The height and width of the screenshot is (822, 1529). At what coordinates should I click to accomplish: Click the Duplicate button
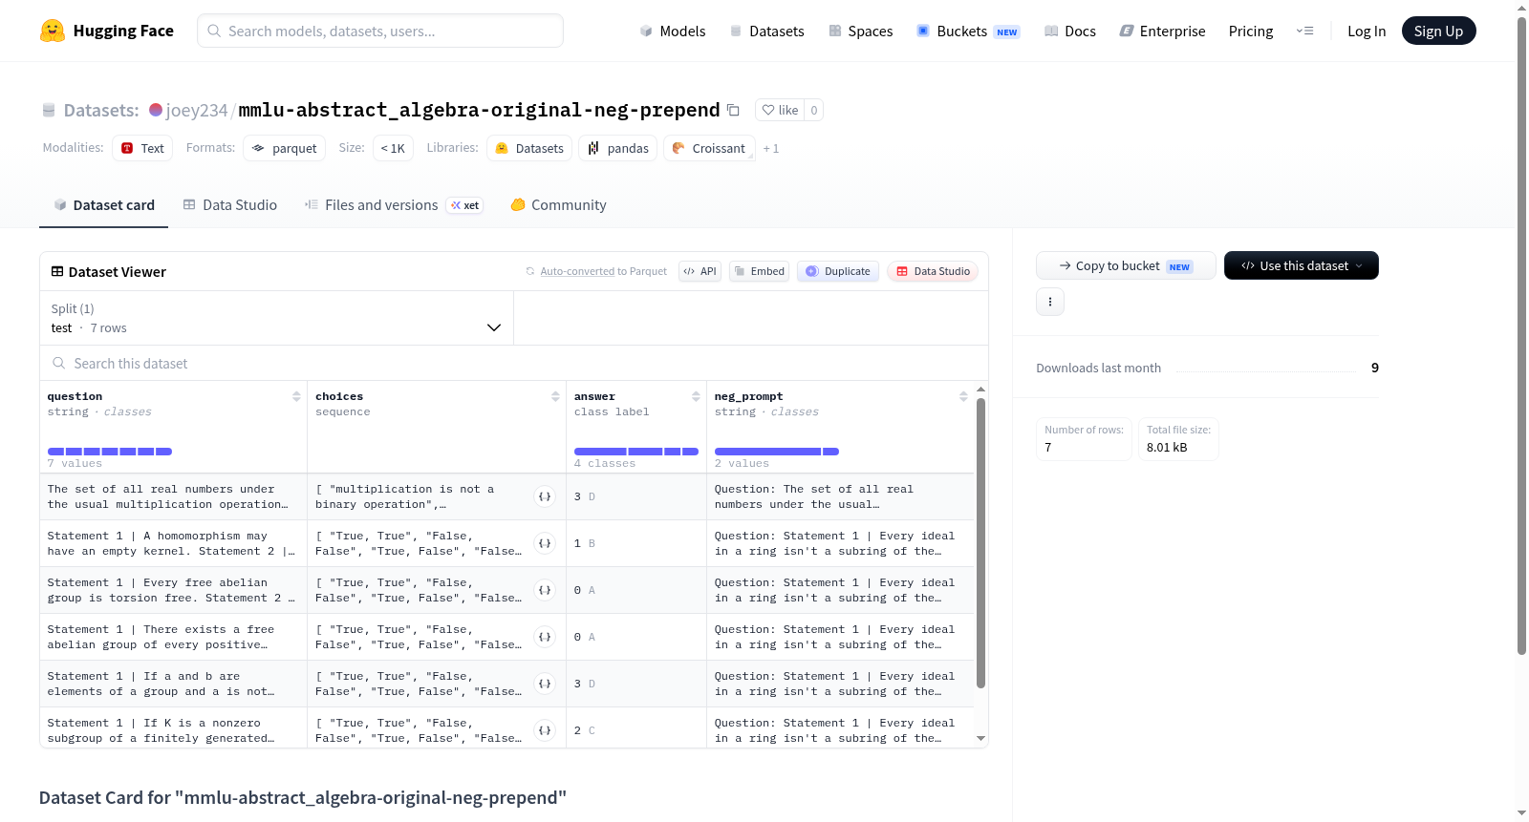click(838, 271)
